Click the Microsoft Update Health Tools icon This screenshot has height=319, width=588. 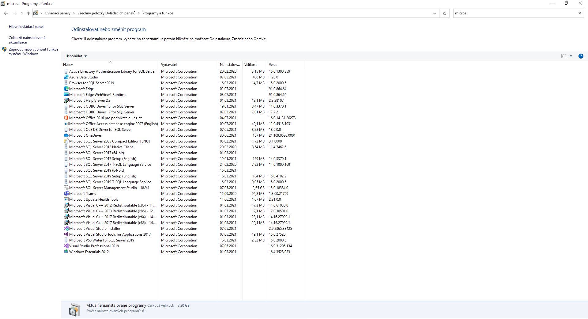[x=66, y=199]
